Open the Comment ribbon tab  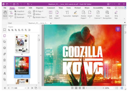51,8
